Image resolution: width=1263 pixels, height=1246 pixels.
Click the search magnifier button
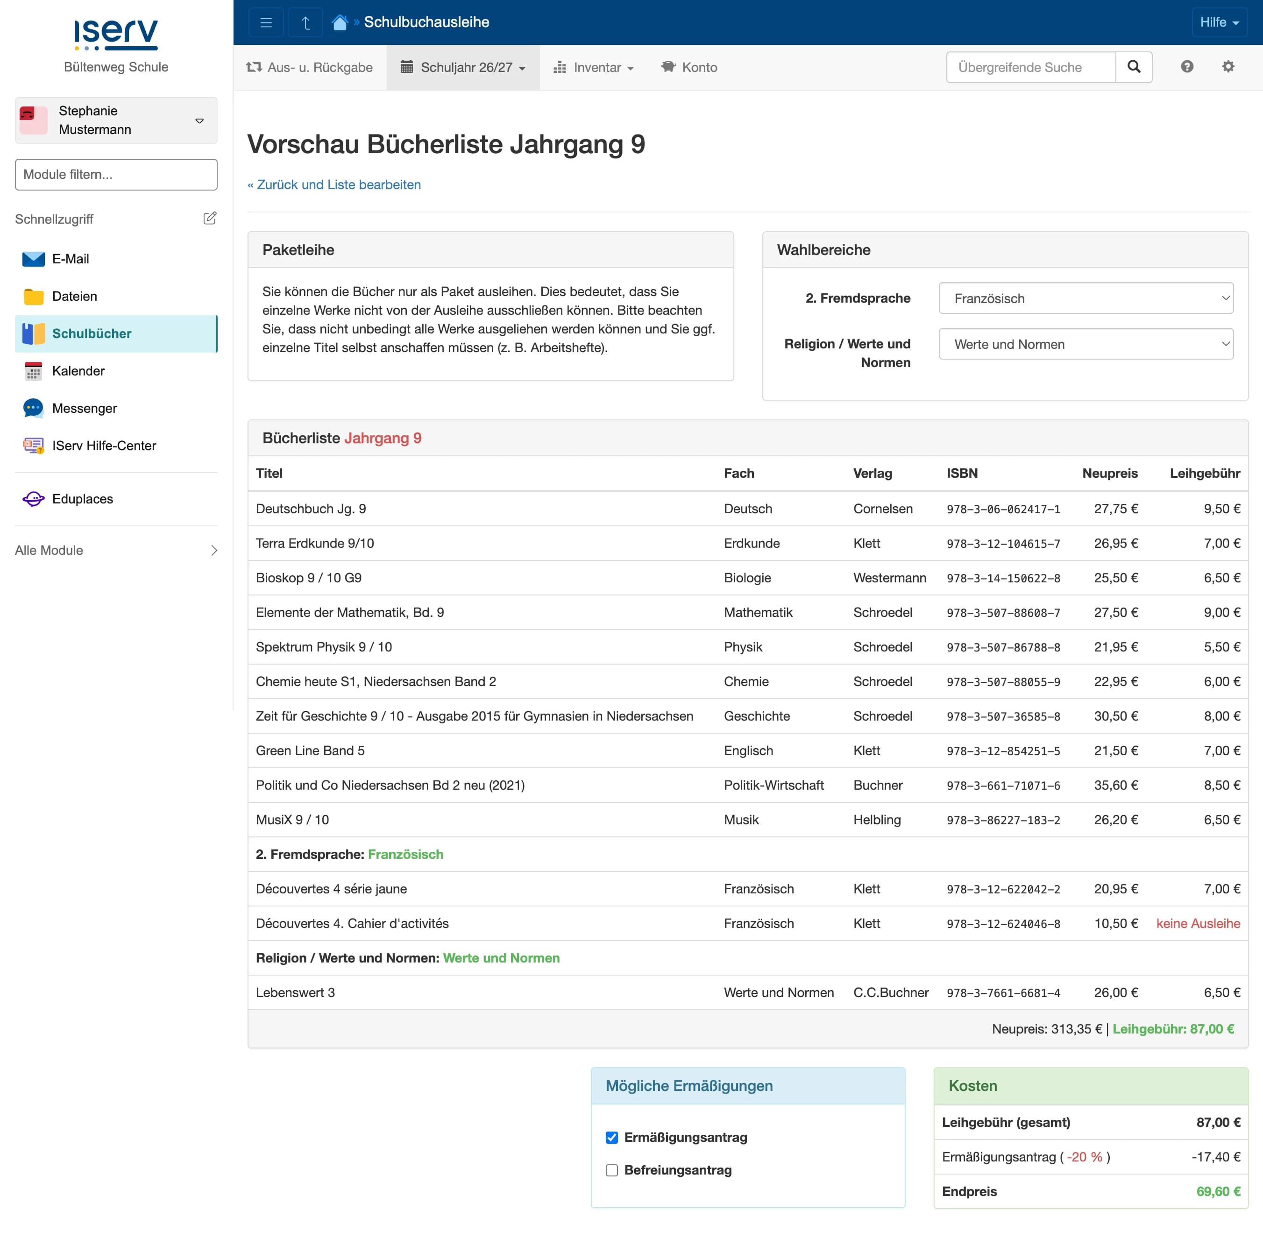tap(1134, 67)
